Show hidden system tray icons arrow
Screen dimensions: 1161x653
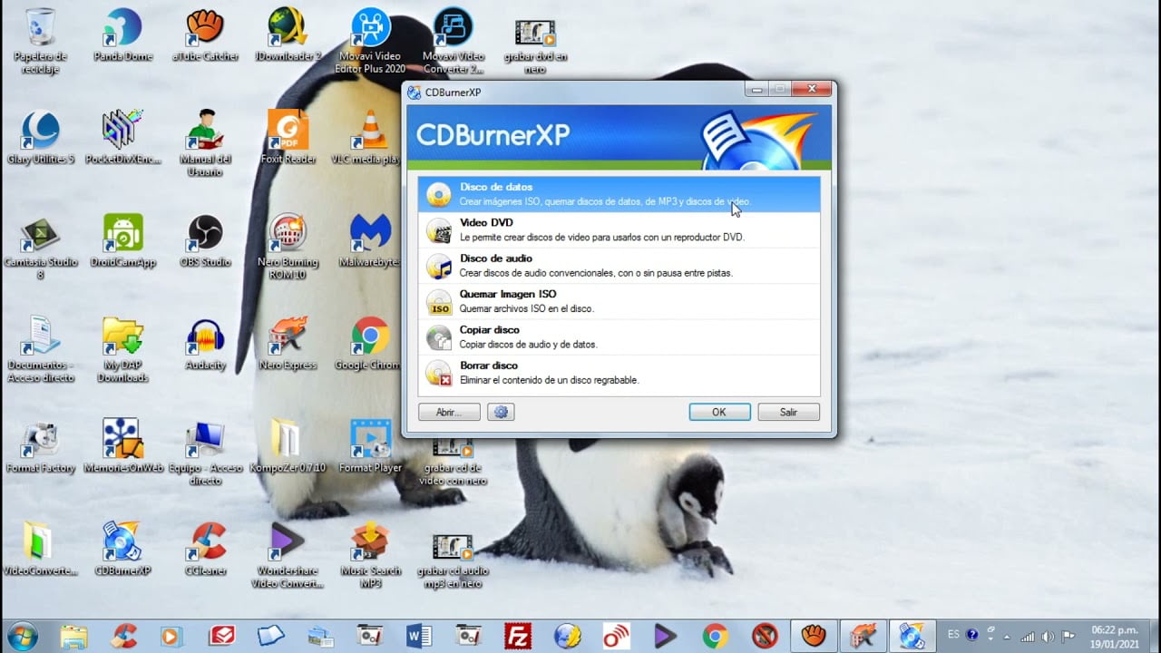click(1006, 636)
